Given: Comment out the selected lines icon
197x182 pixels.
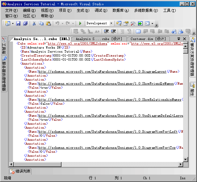Looking at the screenshot, I should coord(122,31).
